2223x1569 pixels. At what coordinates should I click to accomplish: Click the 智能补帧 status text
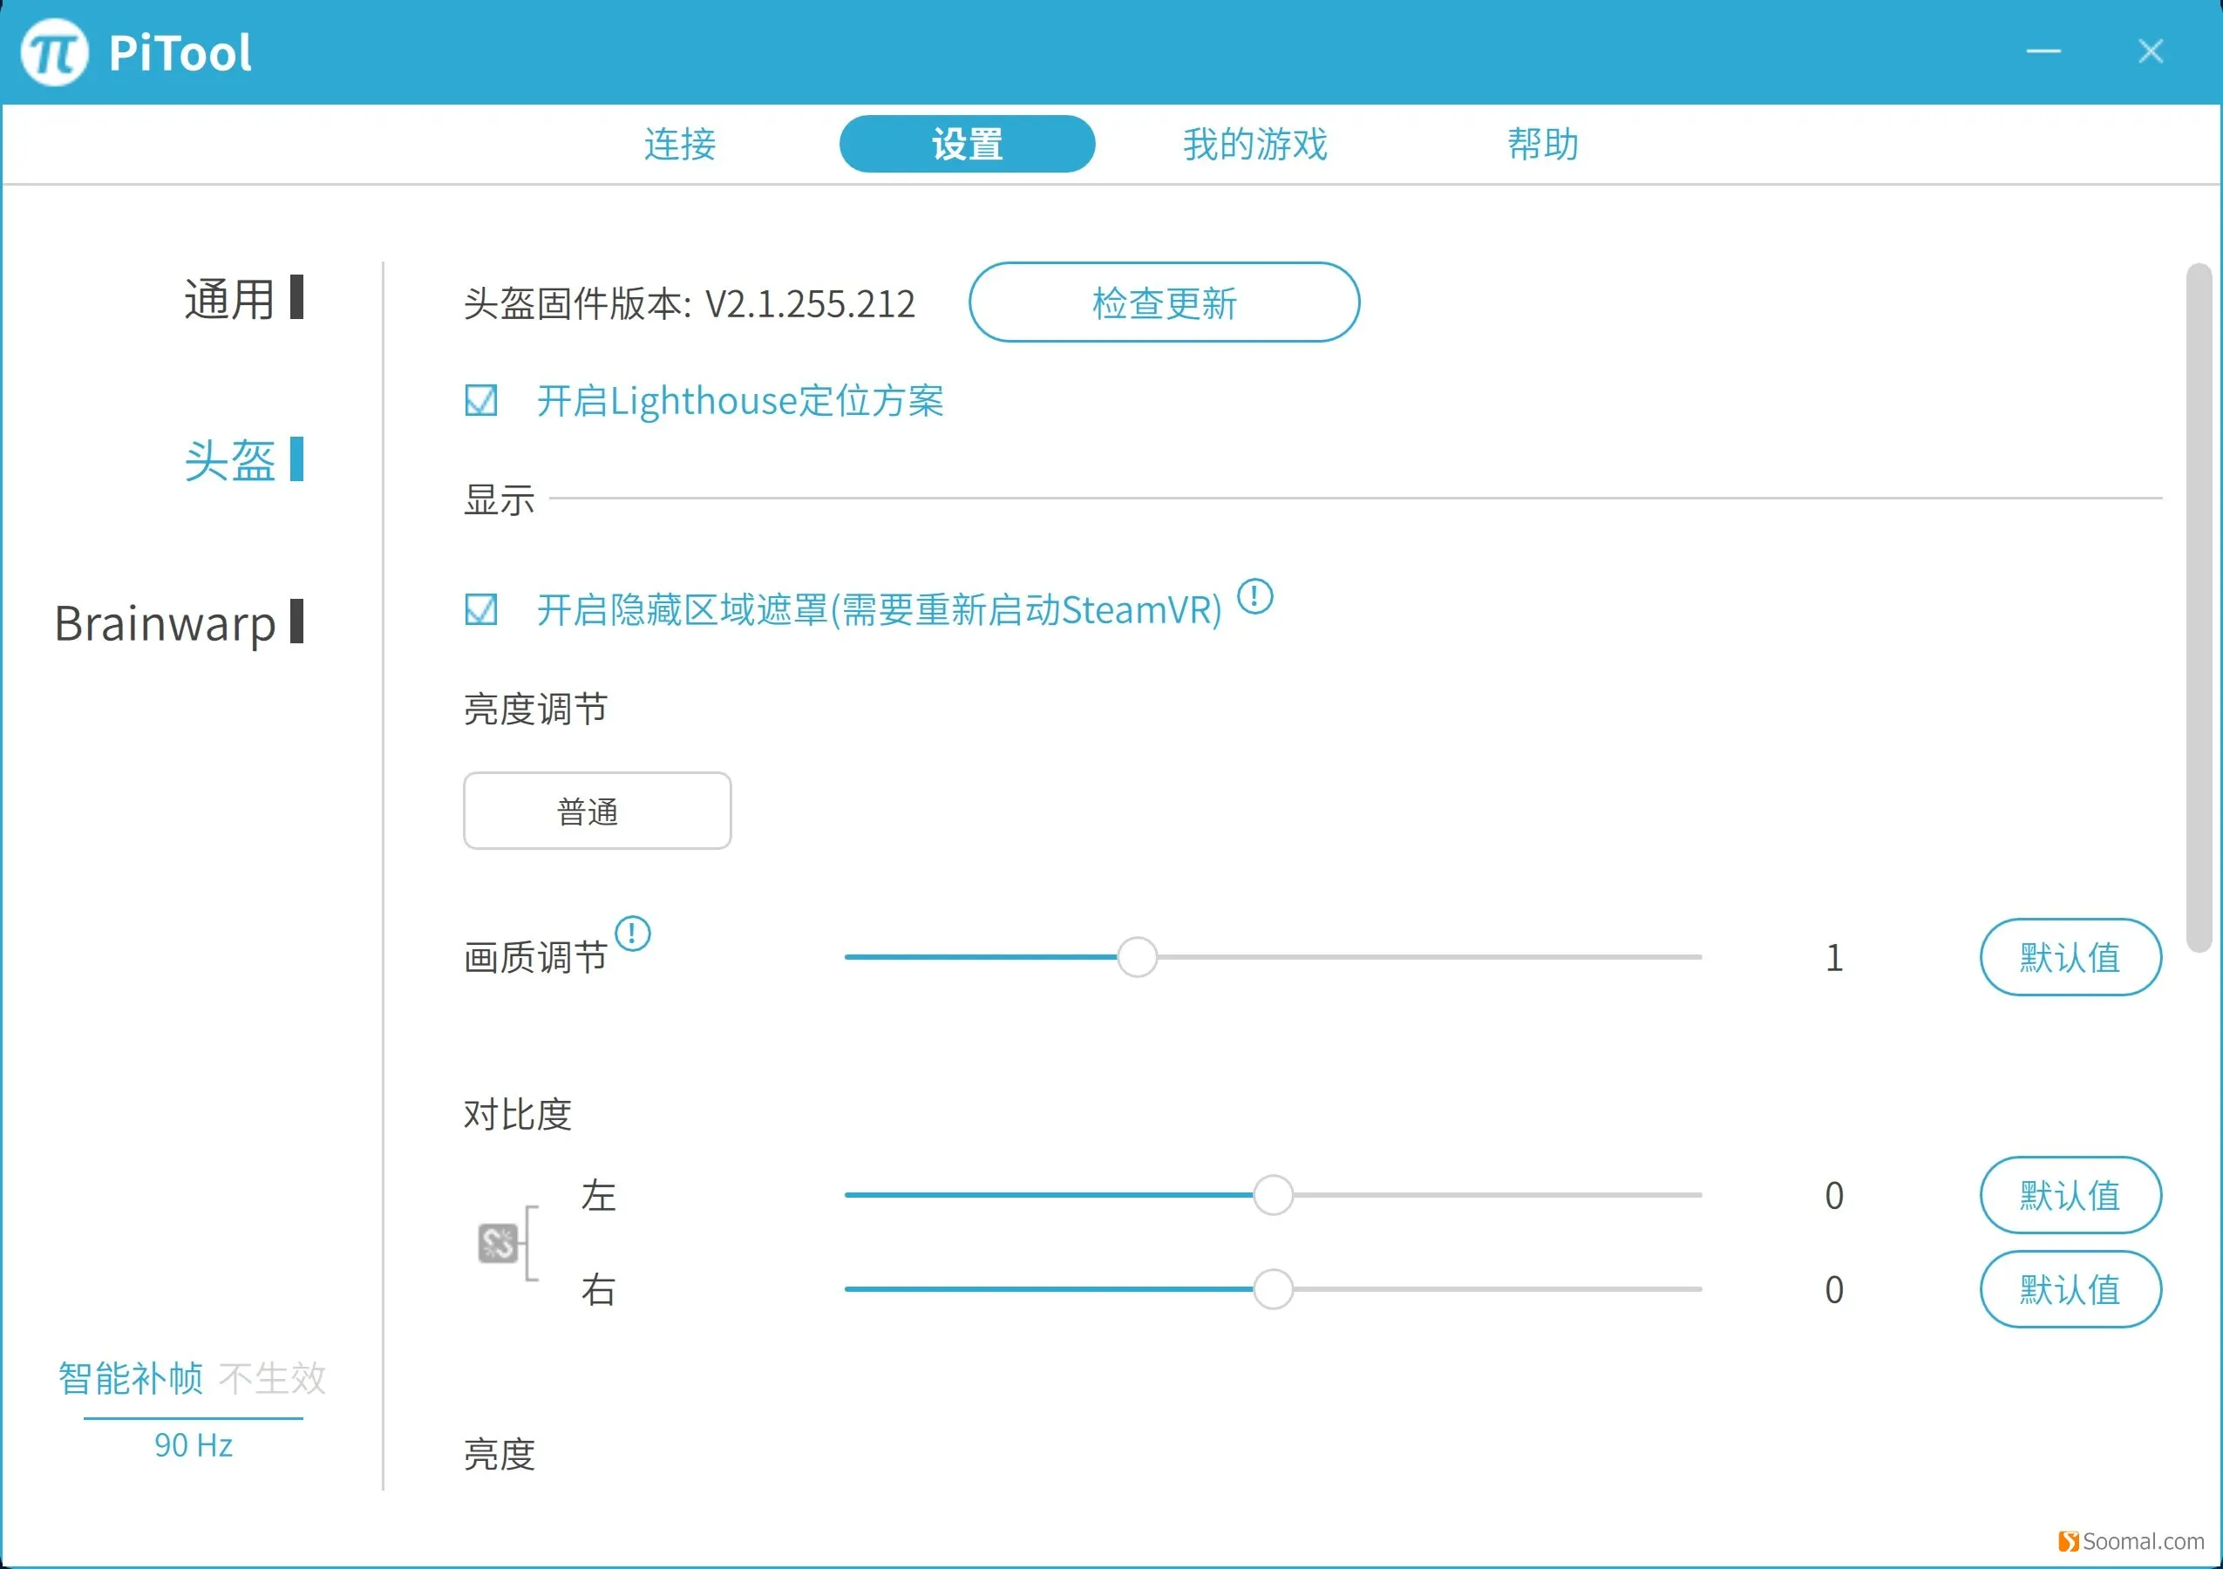click(131, 1378)
